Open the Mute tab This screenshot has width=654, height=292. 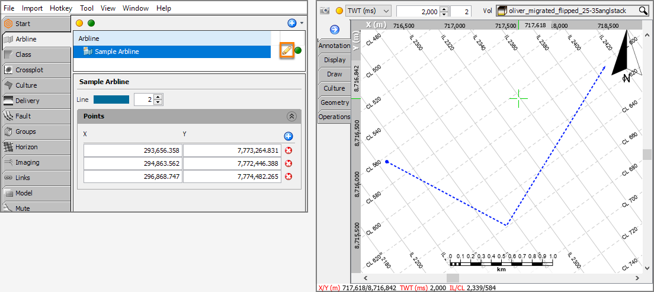tap(36, 207)
